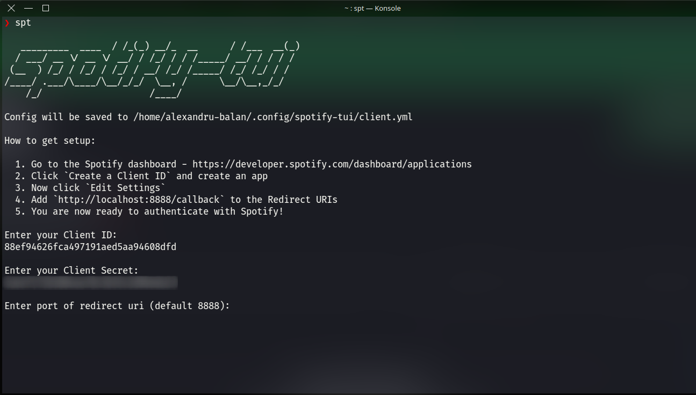Viewport: 696px width, 395px height.
Task: Click the client.yml config path line
Action: pyautogui.click(x=209, y=117)
